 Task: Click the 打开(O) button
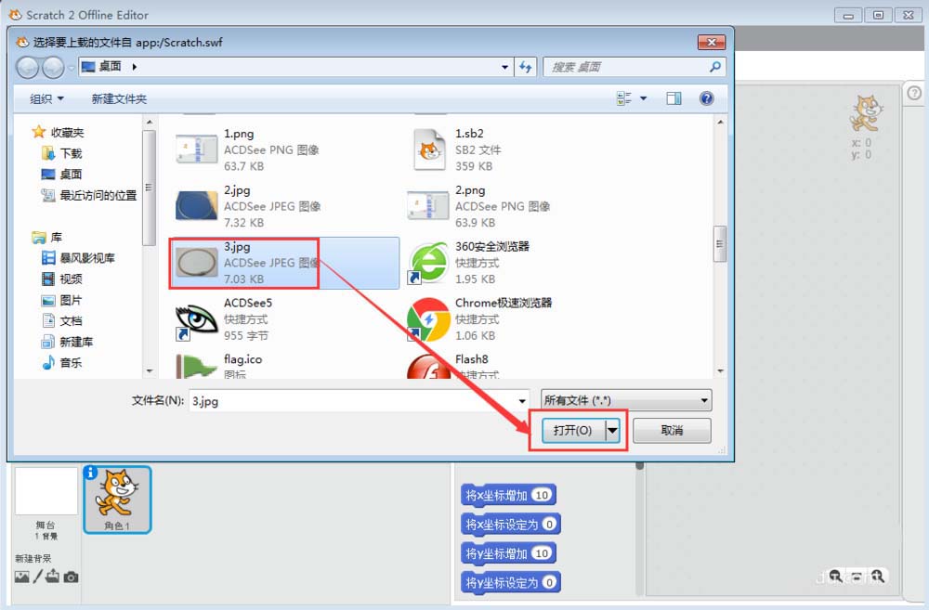coord(573,431)
